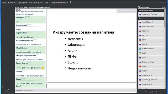Viewport: 168px width, 94px height.
Task: Click the flag icon beside Anna Migunova
Action: click(x=140, y=22)
